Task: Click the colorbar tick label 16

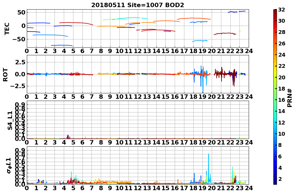Action: pos(282,100)
